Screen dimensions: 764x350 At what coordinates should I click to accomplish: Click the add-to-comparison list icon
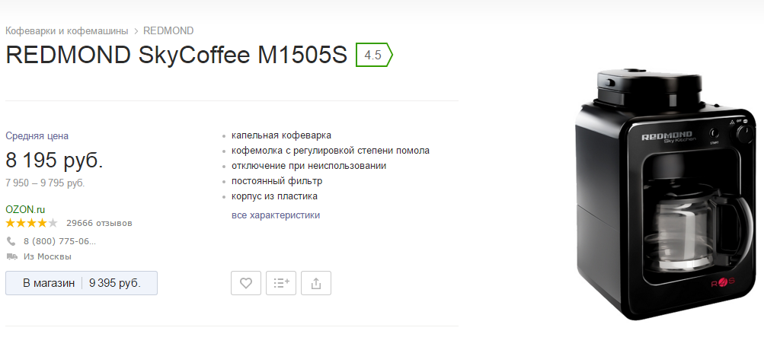tap(281, 283)
